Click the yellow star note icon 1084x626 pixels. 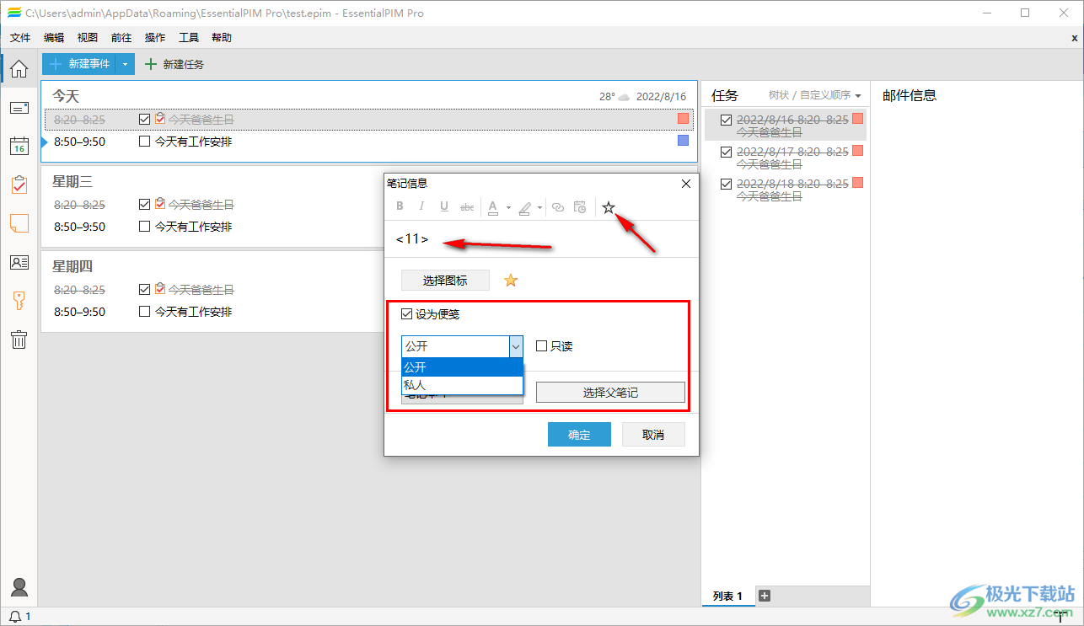click(x=510, y=281)
